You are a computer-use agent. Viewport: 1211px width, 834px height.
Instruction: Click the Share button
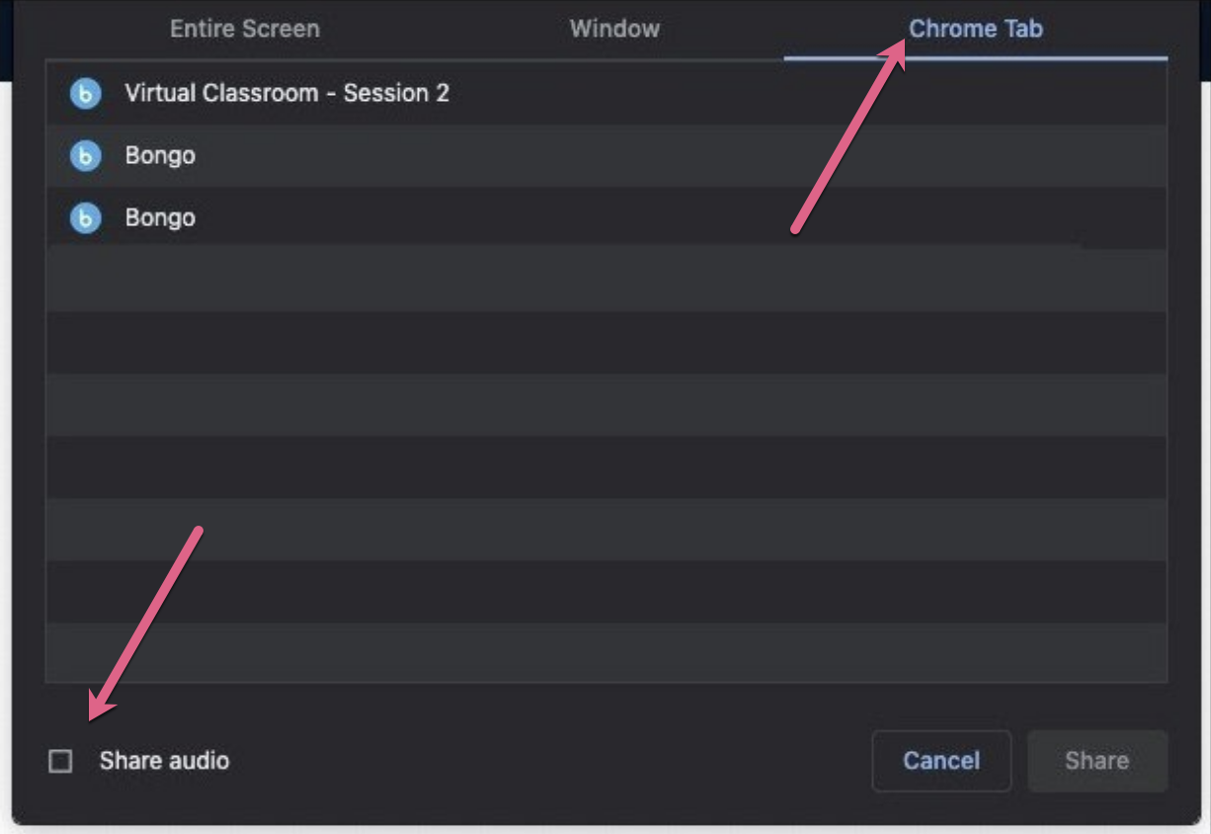click(x=1096, y=761)
